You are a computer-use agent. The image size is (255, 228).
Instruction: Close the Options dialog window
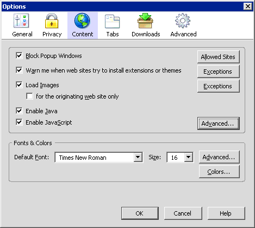click(x=248, y=6)
